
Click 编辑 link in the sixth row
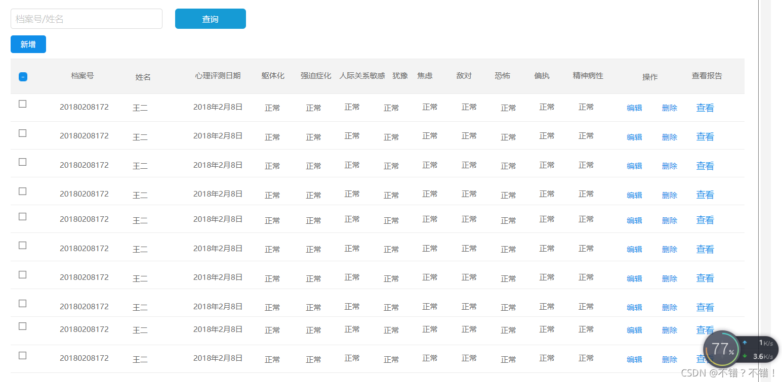634,249
